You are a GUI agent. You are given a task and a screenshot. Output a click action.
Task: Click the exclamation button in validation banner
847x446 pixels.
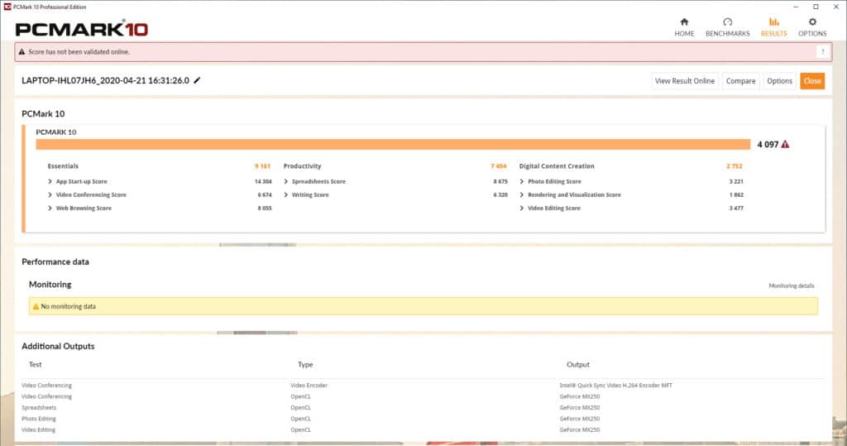click(823, 52)
